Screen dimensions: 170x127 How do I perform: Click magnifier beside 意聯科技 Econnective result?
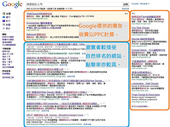[x=104, y=104]
